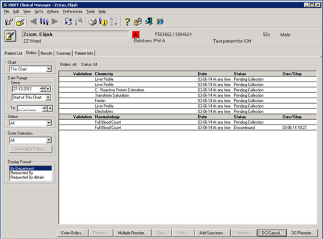This screenshot has height=239, width=323.
Task: Switch to the Results tab
Action: point(47,53)
